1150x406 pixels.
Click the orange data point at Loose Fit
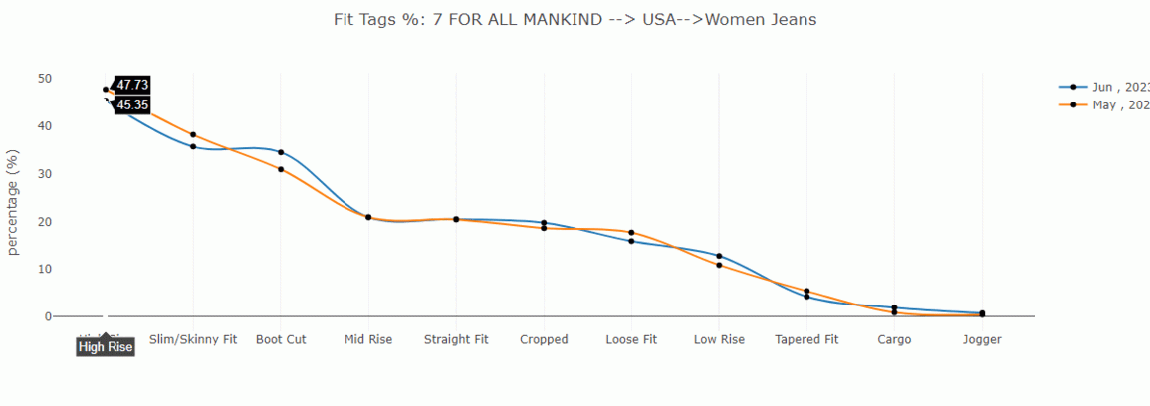[x=631, y=232]
